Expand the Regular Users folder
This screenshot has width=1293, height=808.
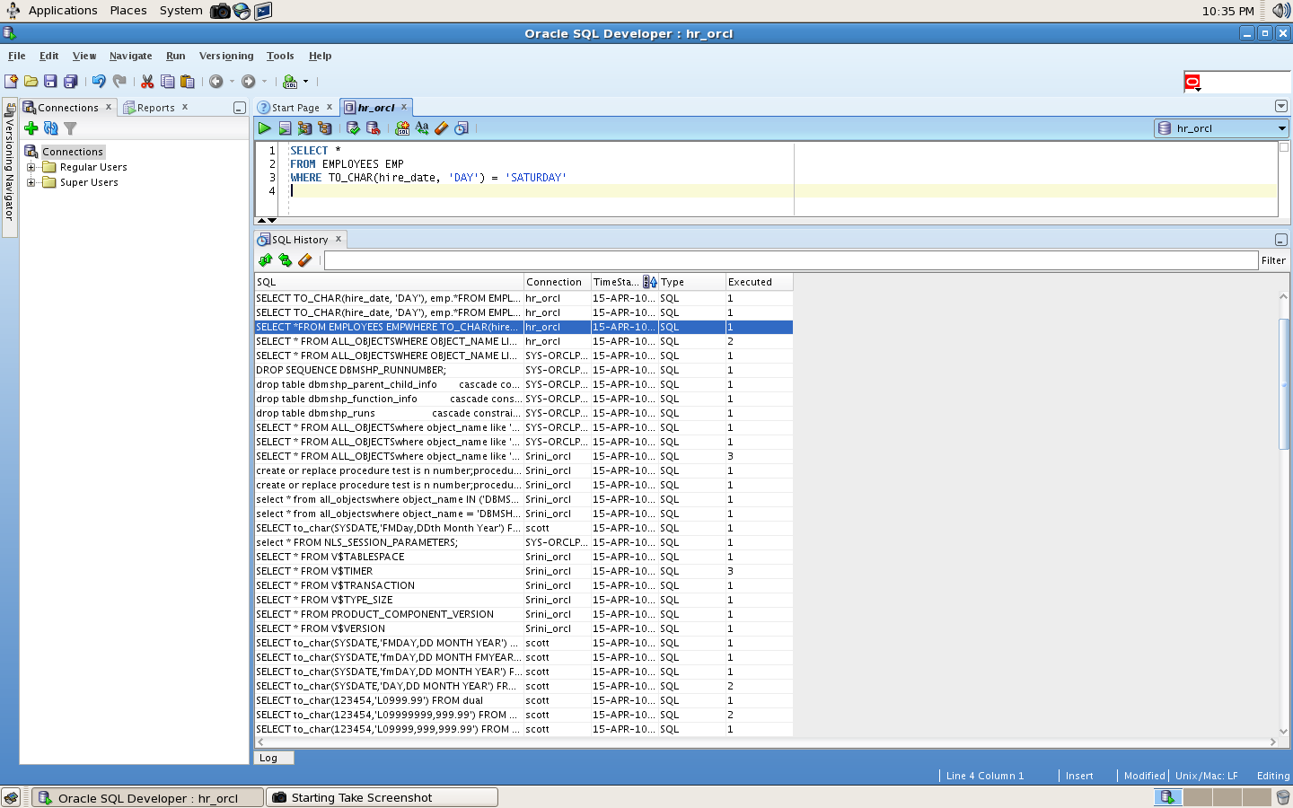[31, 168]
